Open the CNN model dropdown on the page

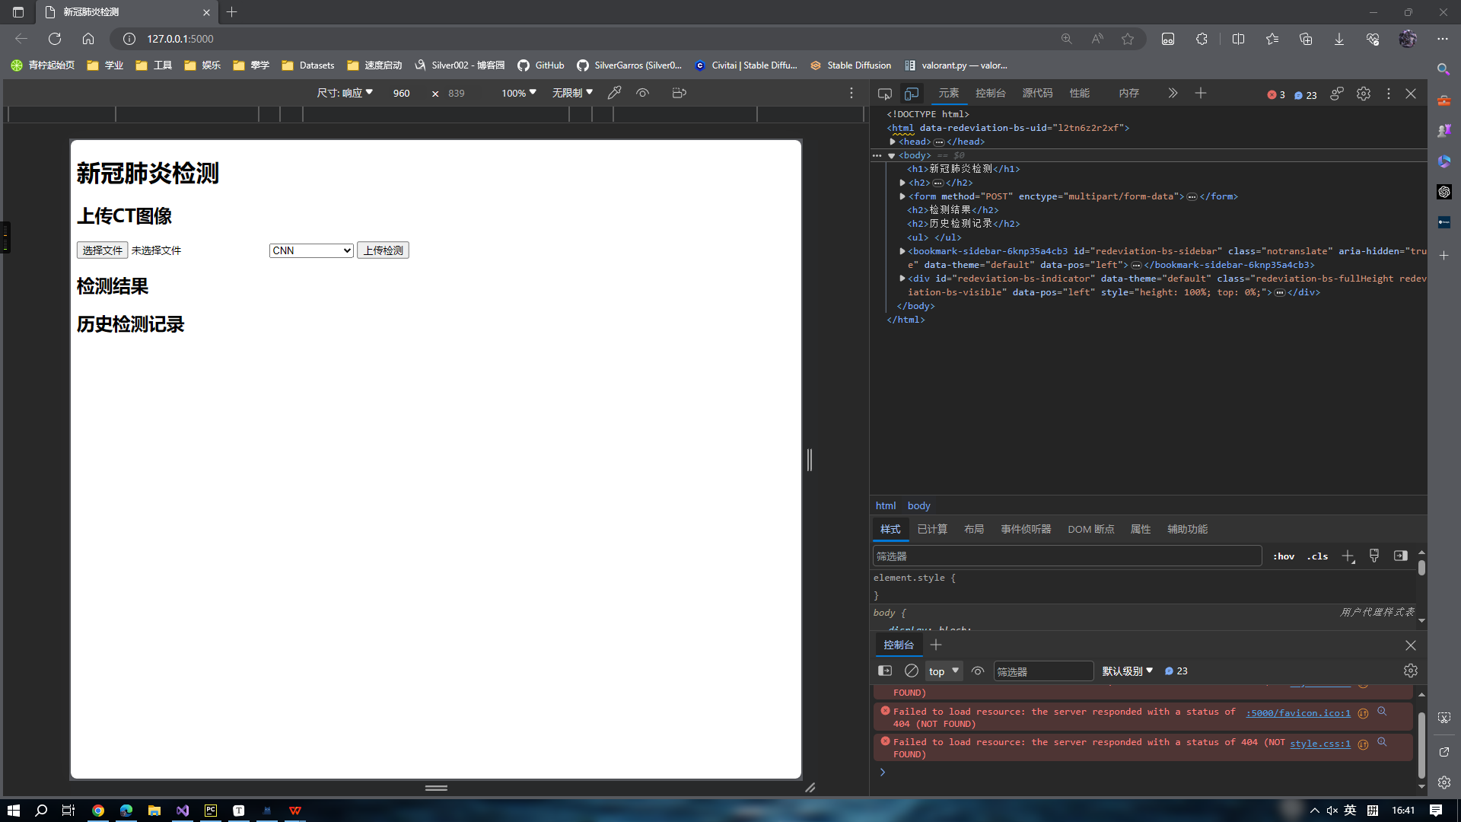coord(310,250)
